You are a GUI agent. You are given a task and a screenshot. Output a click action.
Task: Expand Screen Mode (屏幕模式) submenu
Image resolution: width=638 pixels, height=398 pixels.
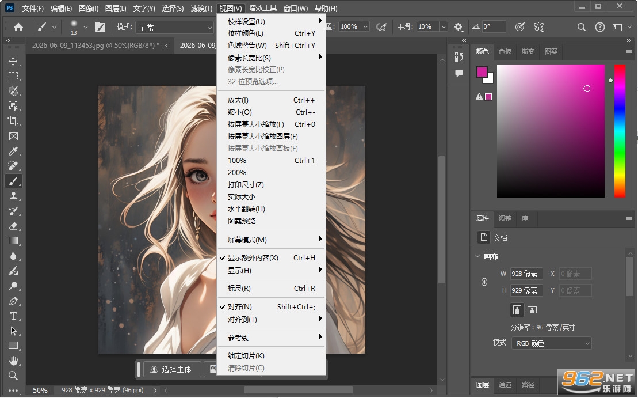(271, 240)
